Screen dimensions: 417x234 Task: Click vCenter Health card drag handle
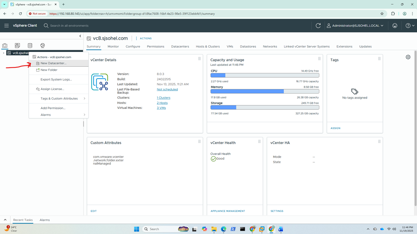259,142
